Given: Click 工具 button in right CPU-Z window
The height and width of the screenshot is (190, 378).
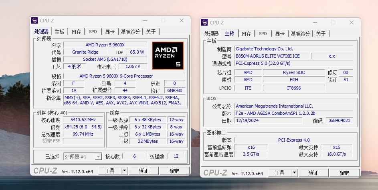Looking at the screenshot, I should coord(280,173).
